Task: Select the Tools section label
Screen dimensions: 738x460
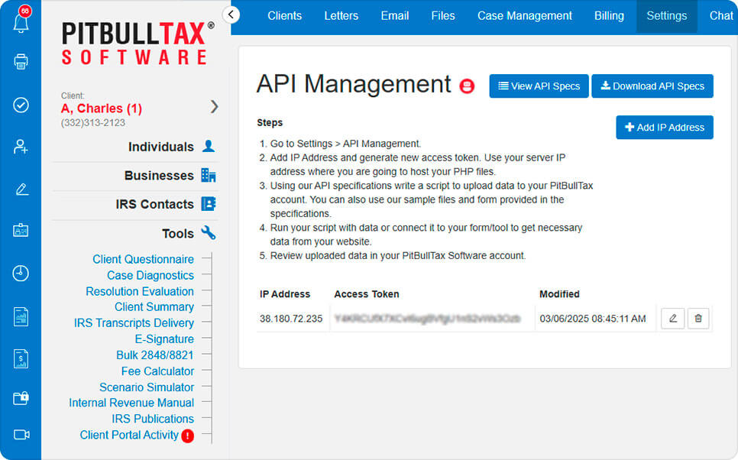Action: pyautogui.click(x=178, y=234)
